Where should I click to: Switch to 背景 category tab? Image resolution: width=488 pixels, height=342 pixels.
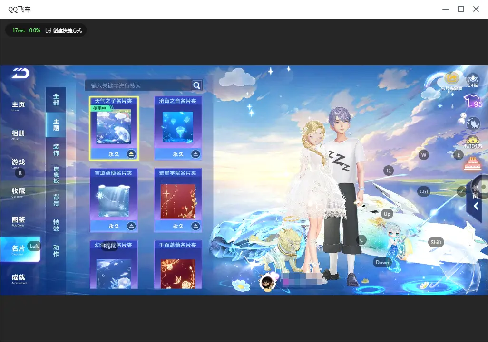tap(56, 200)
